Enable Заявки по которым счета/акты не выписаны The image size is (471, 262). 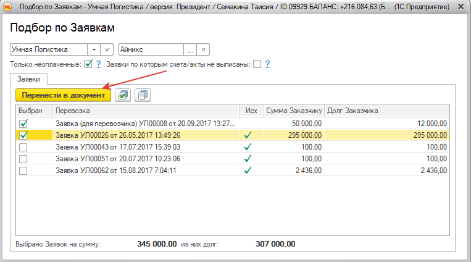click(x=257, y=64)
